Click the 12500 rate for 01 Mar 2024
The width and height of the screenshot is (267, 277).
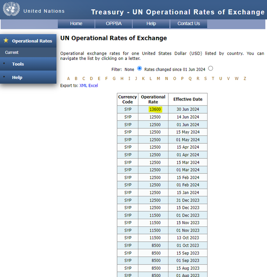coord(153,170)
